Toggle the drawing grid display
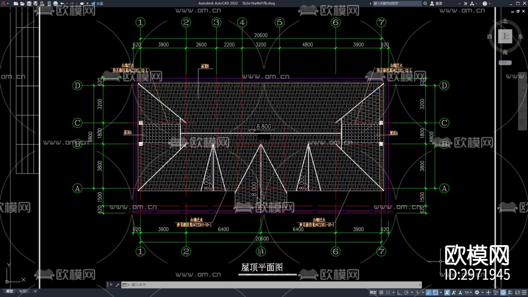Screen dimensions: 528x297 pyautogui.click(x=381, y=292)
